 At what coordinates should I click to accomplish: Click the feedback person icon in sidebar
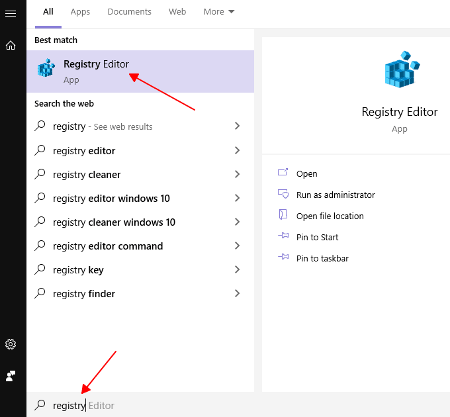coord(11,376)
